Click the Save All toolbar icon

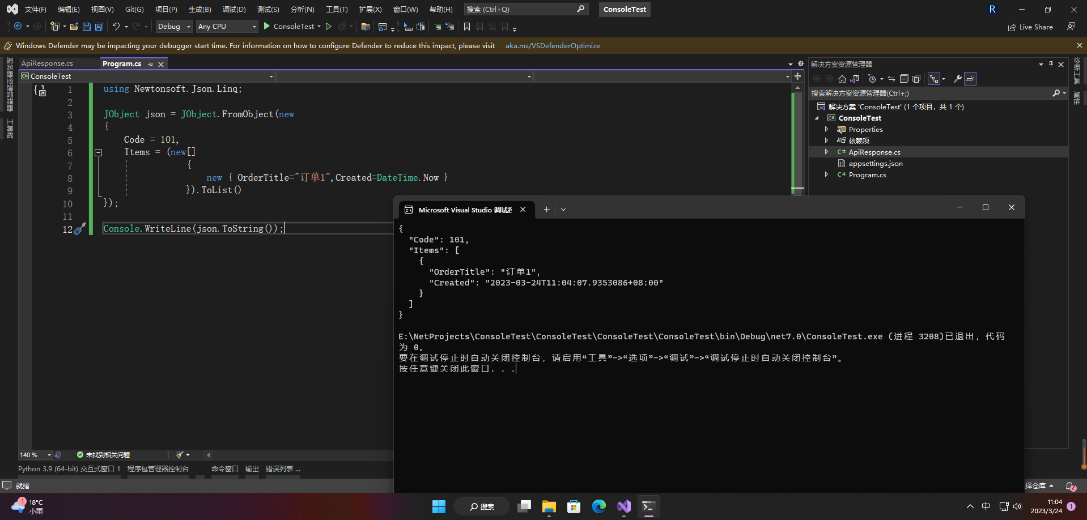[99, 27]
